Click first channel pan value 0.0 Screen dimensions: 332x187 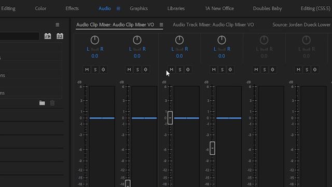[x=95, y=56]
